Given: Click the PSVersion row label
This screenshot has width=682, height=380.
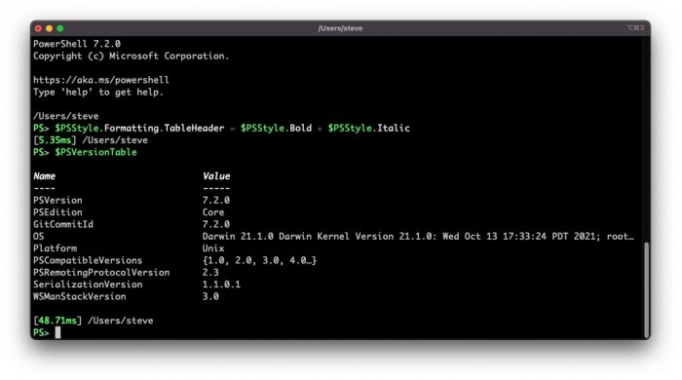Looking at the screenshot, I should click(57, 201).
